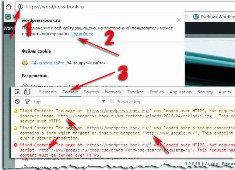Click the google.ru/coop/cse/brand script URL text

[115, 150]
